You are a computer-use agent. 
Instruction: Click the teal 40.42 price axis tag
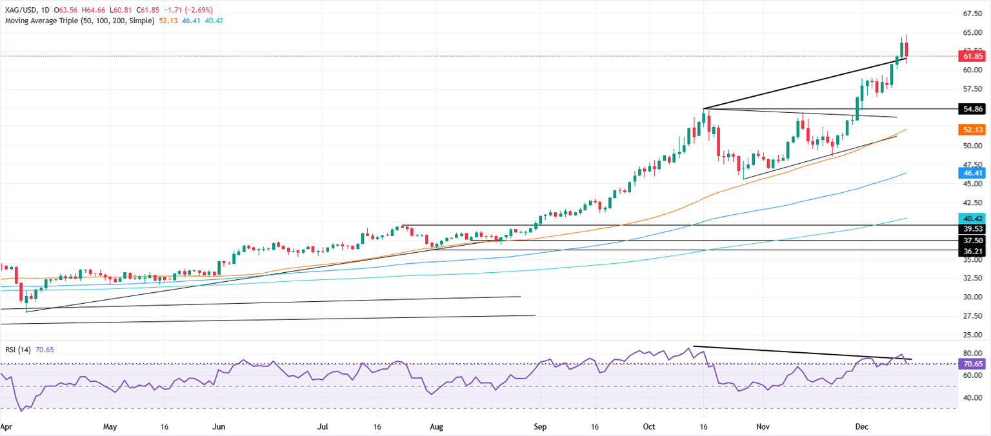972,218
